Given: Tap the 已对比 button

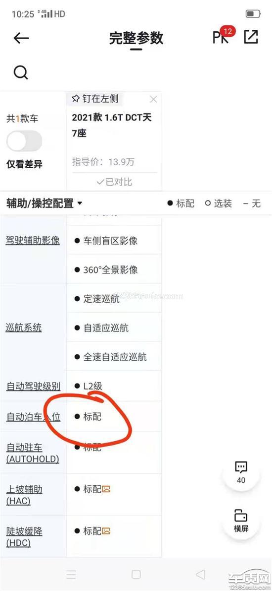Looking at the screenshot, I should (x=114, y=182).
